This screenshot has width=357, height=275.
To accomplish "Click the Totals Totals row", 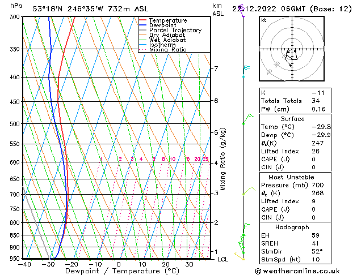I will 292,101.
